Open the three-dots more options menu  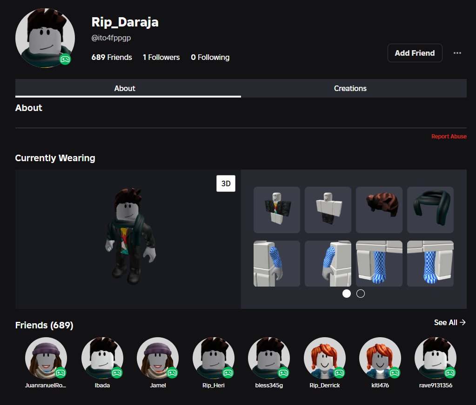click(457, 53)
